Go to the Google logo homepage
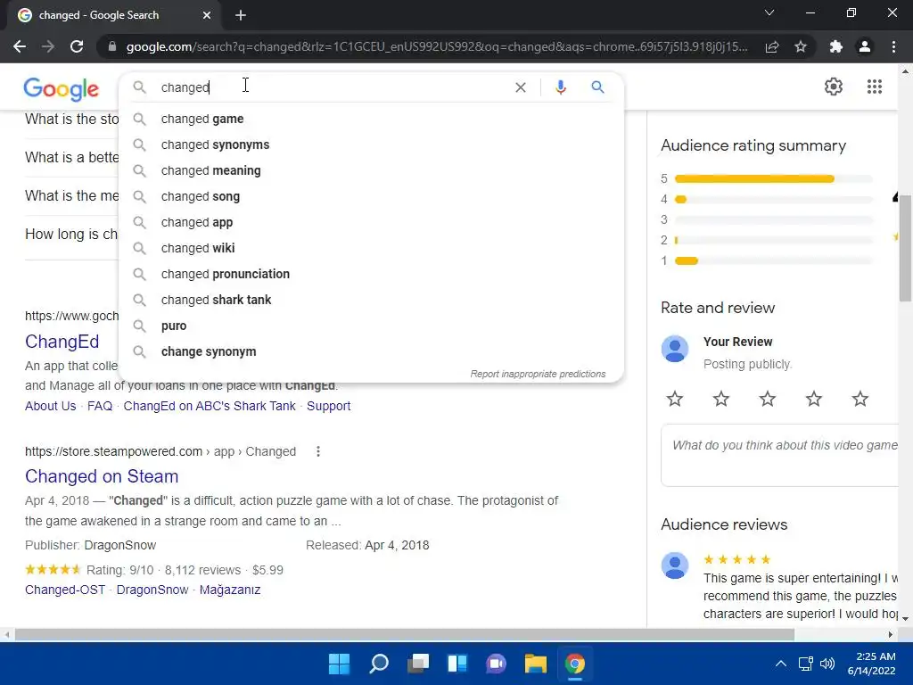The height and width of the screenshot is (685, 913). coord(62,89)
